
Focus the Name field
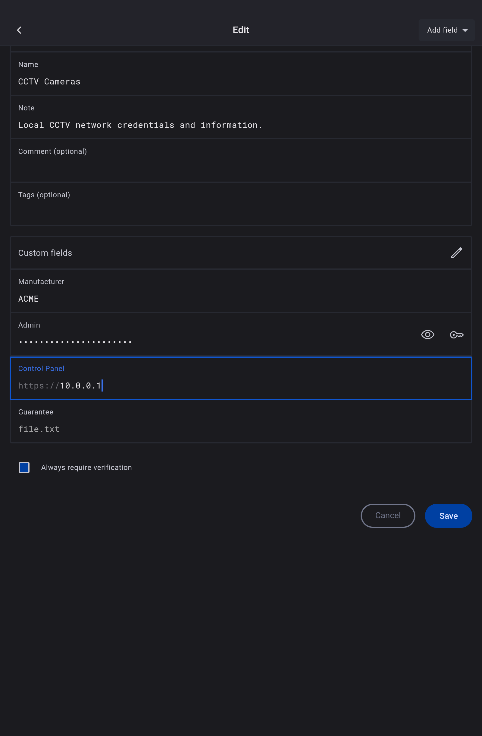(x=241, y=81)
